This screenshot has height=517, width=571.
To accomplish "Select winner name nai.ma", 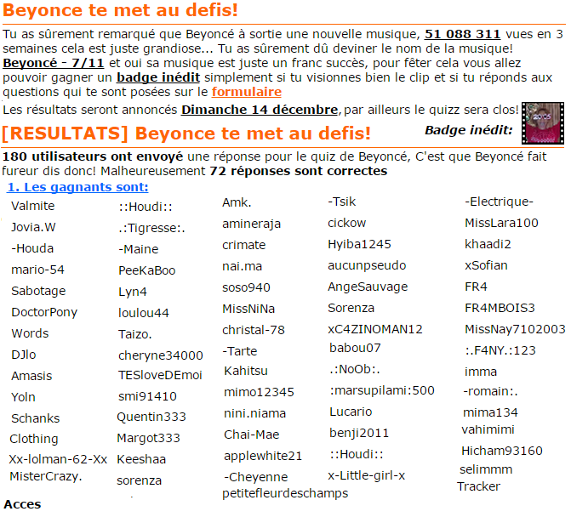I will tap(243, 266).
